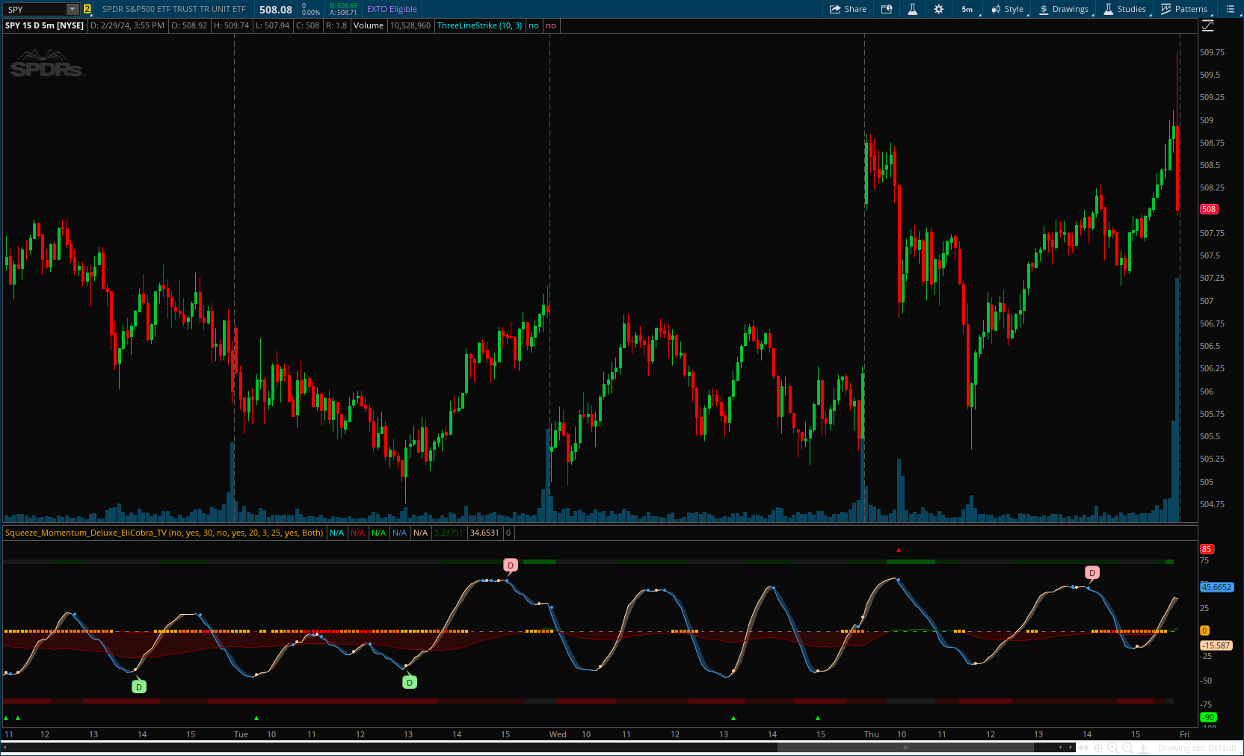Click the red 85 level bubble
1244x756 pixels.
click(1206, 549)
